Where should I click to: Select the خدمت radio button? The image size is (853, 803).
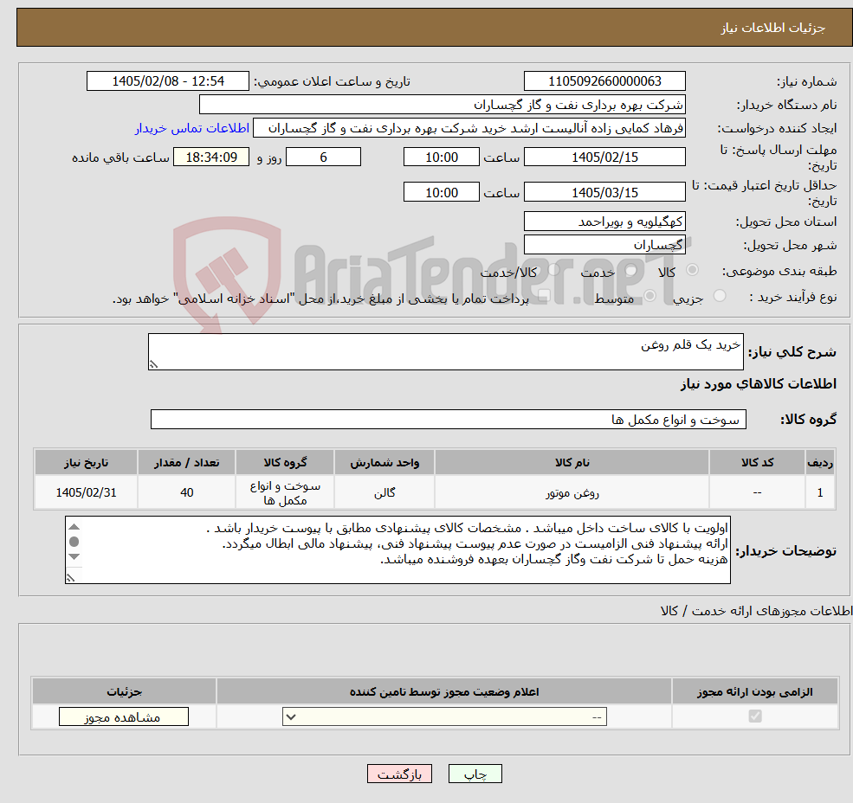pyautogui.click(x=631, y=270)
